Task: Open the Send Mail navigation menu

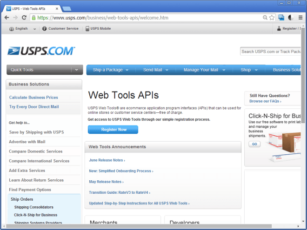Action: coord(155,70)
